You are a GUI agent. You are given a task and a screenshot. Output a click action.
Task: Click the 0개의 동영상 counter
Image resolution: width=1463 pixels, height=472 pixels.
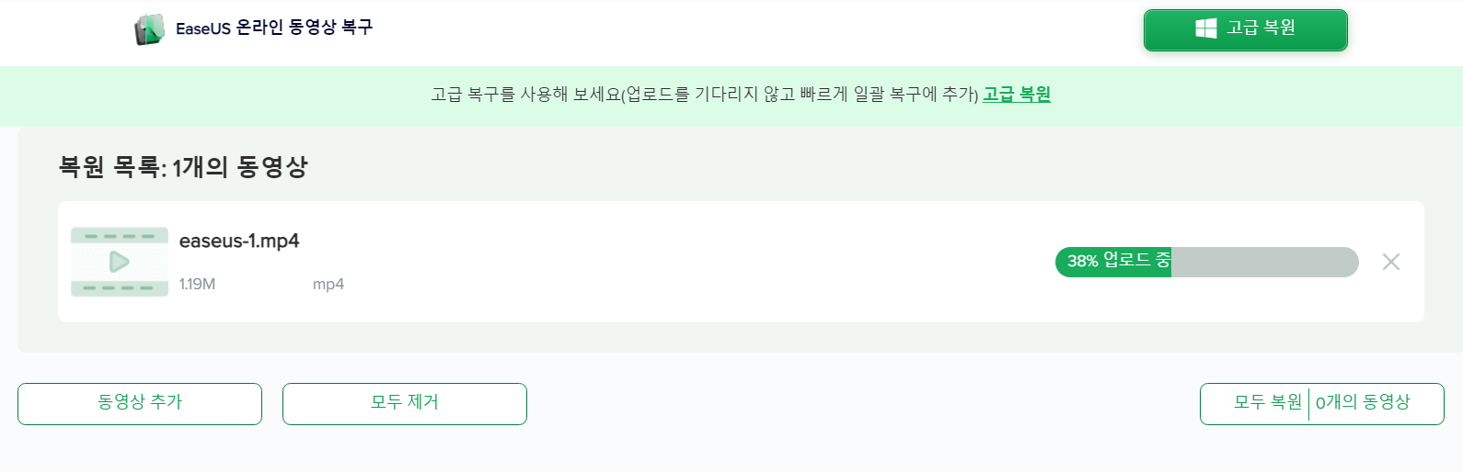pos(1363,403)
